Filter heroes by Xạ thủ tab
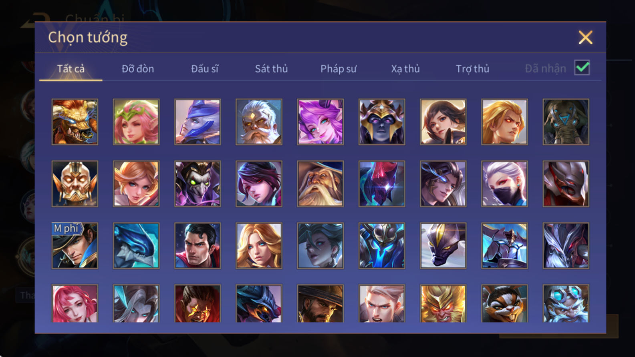The image size is (635, 357). click(405, 69)
